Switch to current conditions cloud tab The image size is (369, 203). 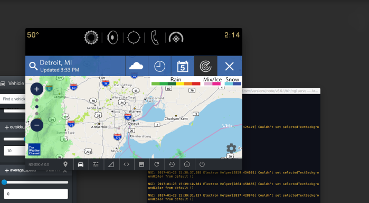(136, 66)
